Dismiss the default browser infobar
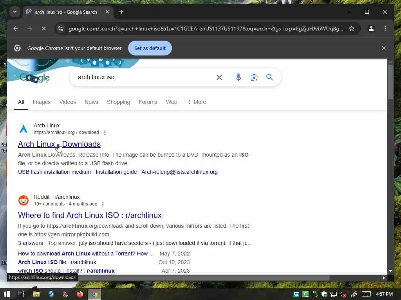The width and height of the screenshot is (401, 300). pos(384,48)
